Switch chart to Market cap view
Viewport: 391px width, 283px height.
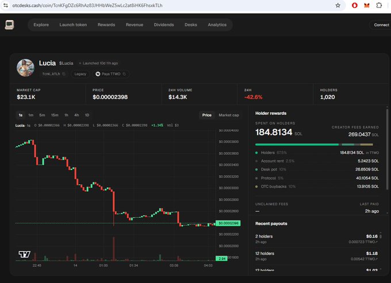coord(229,115)
